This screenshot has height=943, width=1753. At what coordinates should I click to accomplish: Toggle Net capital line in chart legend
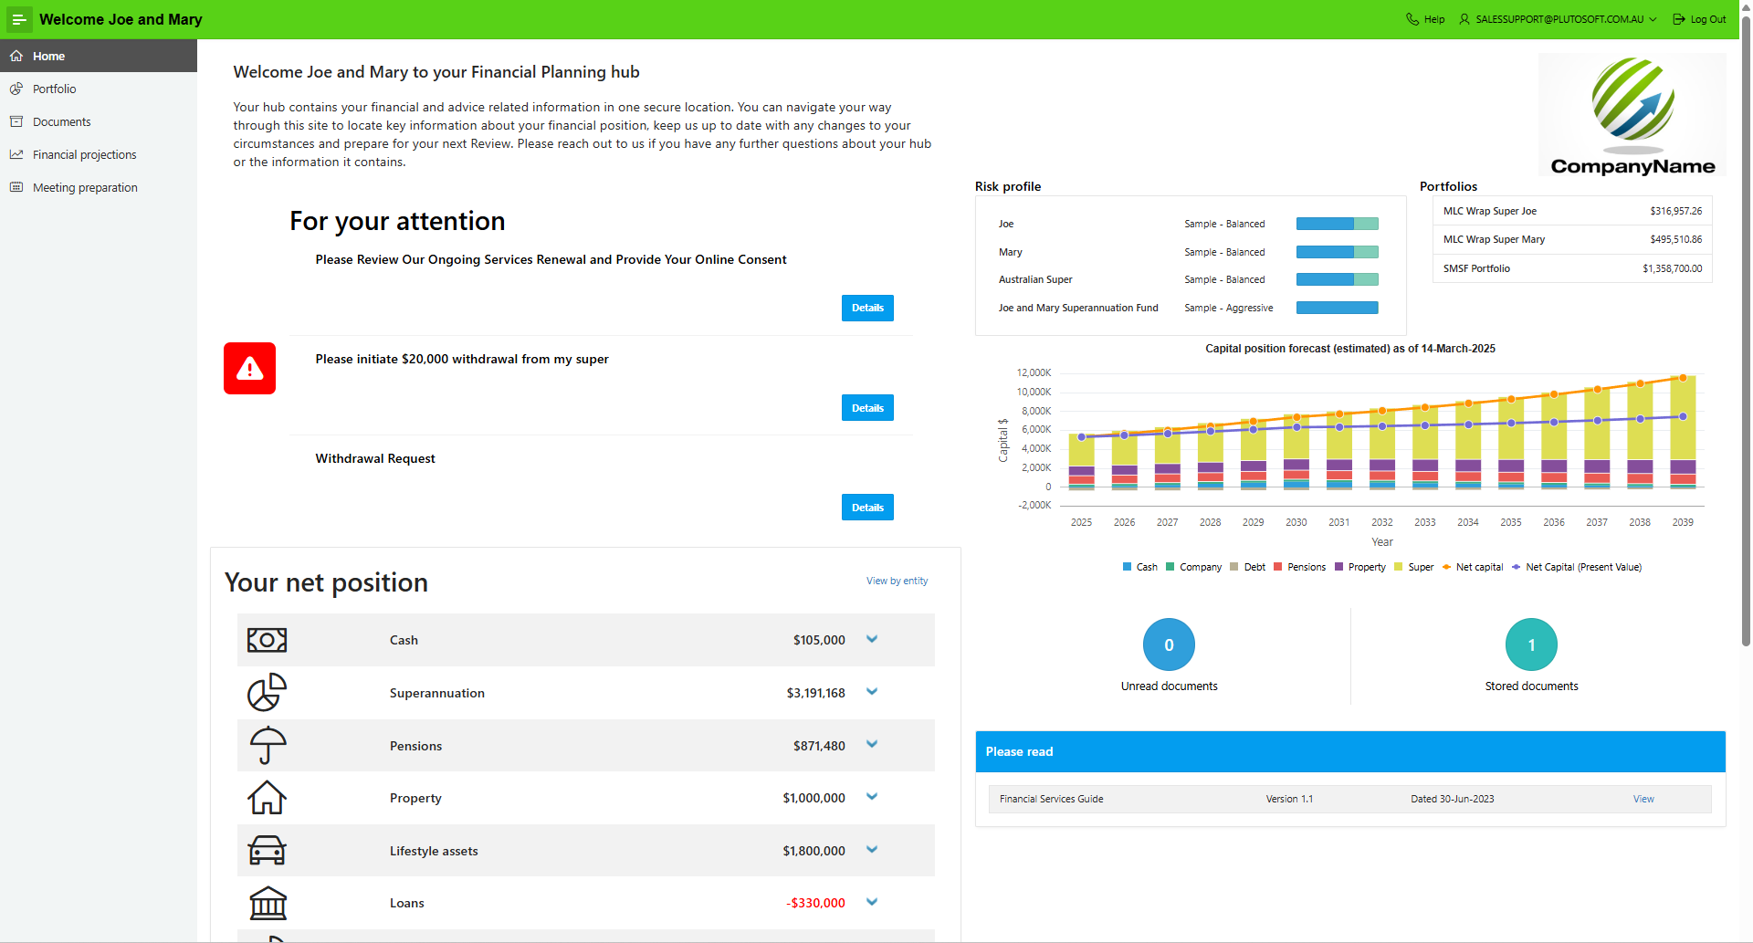[1472, 567]
